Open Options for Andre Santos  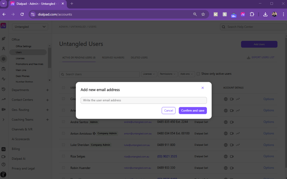point(269,122)
